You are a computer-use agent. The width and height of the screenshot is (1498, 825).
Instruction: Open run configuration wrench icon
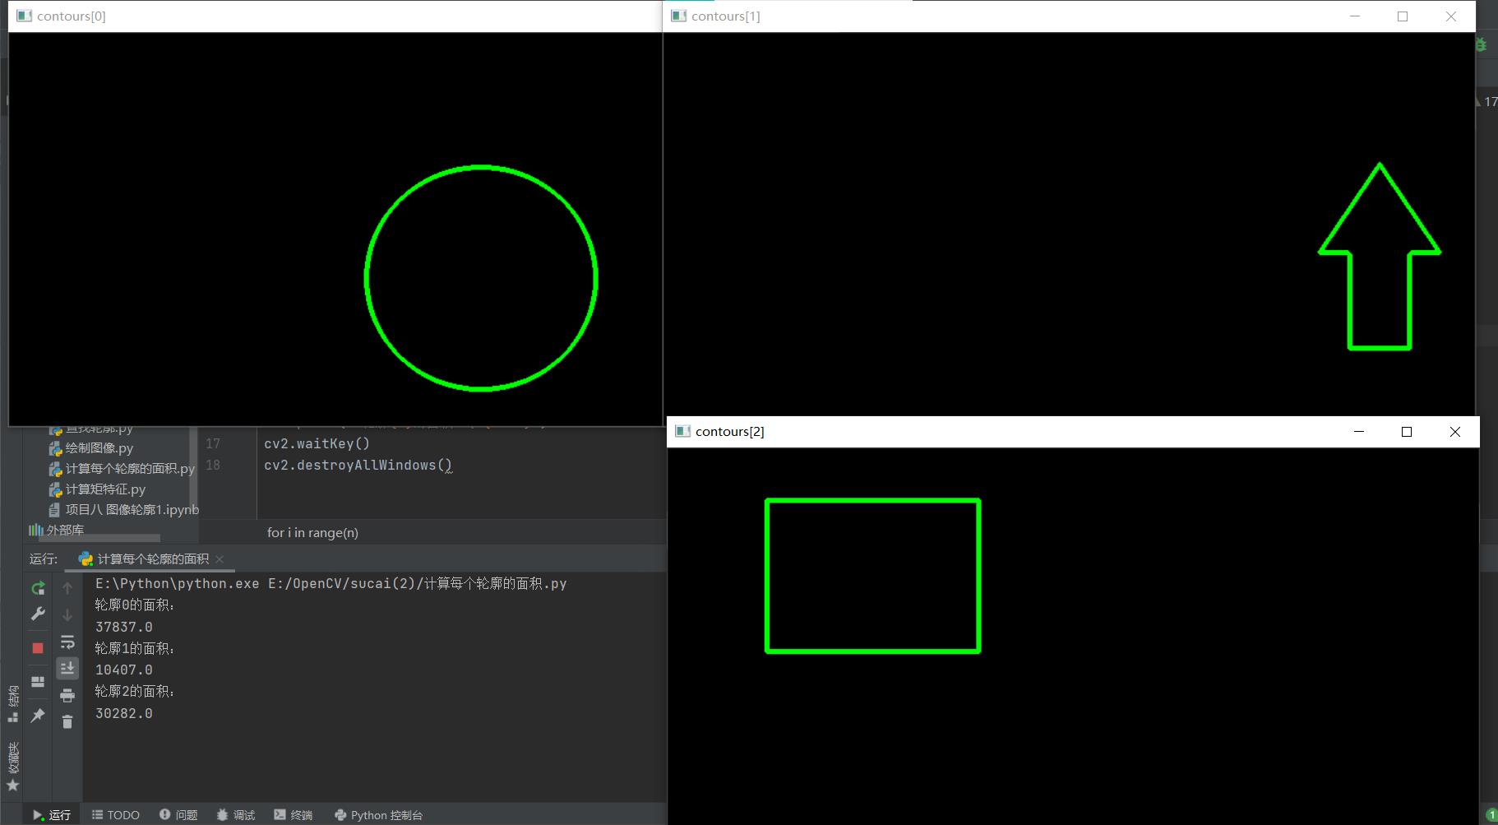[38, 614]
